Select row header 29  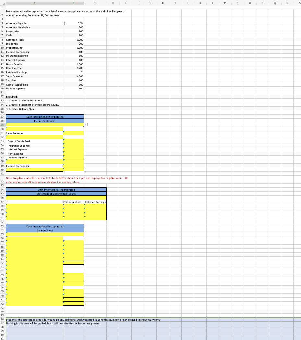(x=3, y=125)
